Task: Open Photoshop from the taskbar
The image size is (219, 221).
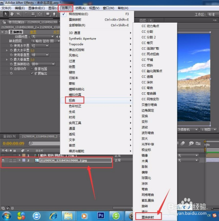Action: [x=101, y=215]
